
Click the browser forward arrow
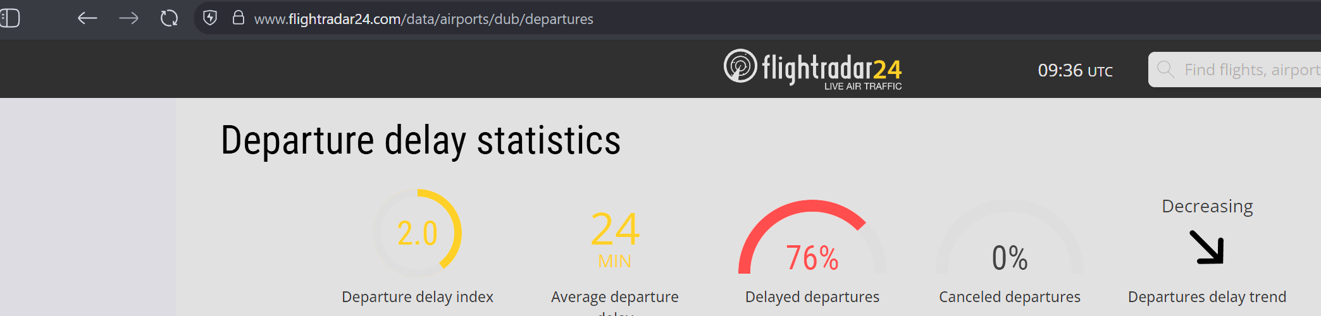pyautogui.click(x=128, y=18)
